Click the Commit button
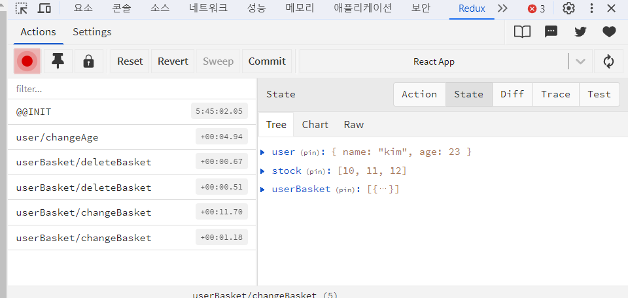The image size is (628, 298). 267,61
